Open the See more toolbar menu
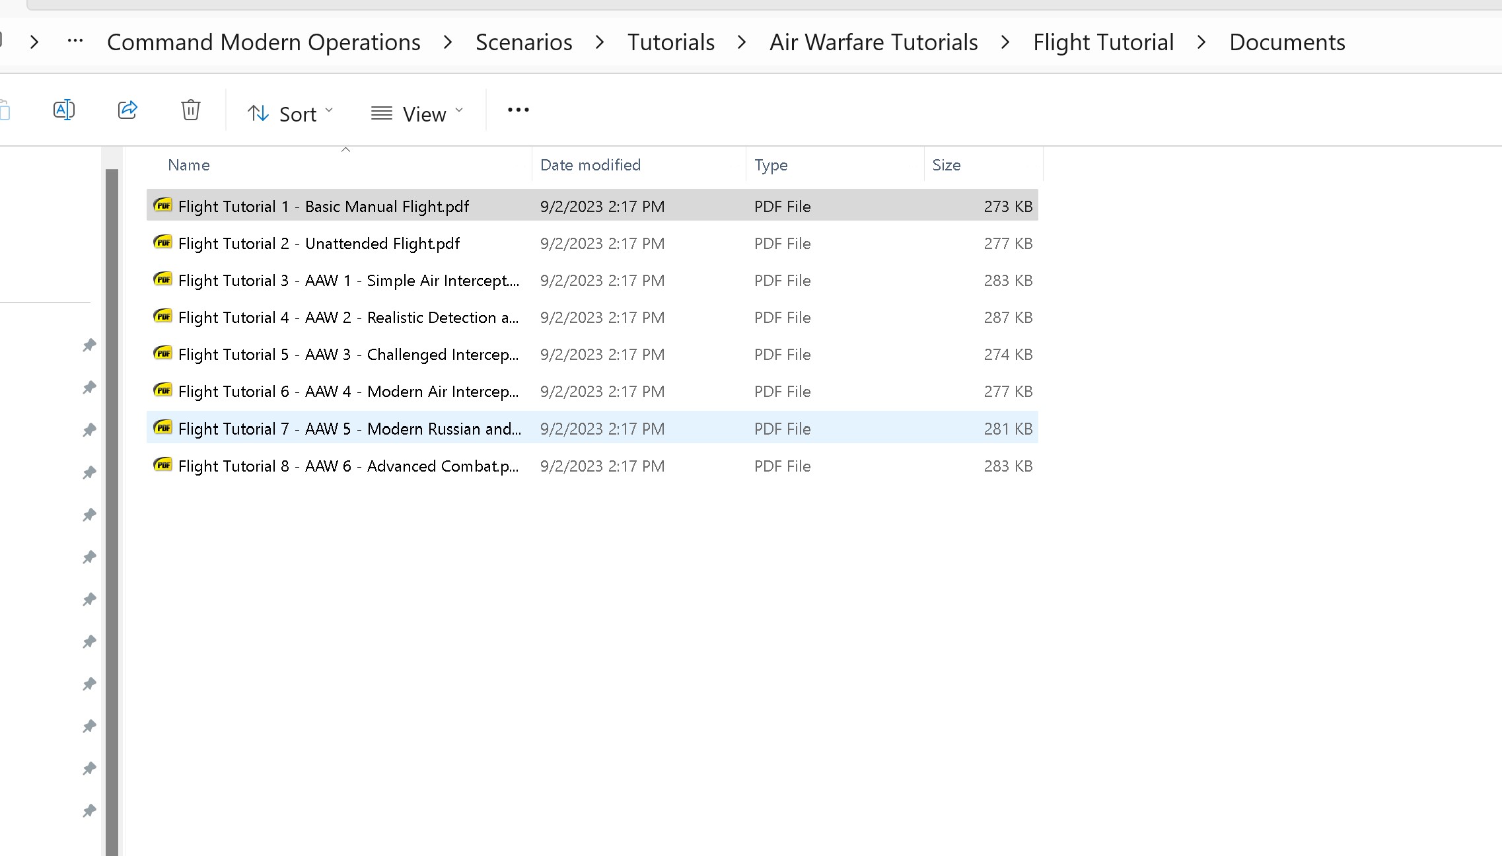 (518, 110)
